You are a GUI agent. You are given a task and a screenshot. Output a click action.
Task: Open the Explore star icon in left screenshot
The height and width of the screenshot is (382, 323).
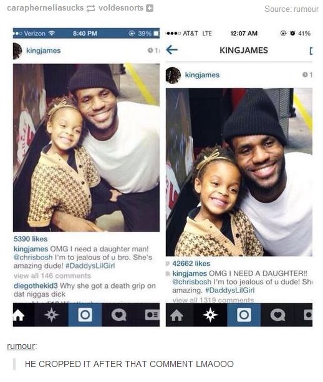point(51,315)
